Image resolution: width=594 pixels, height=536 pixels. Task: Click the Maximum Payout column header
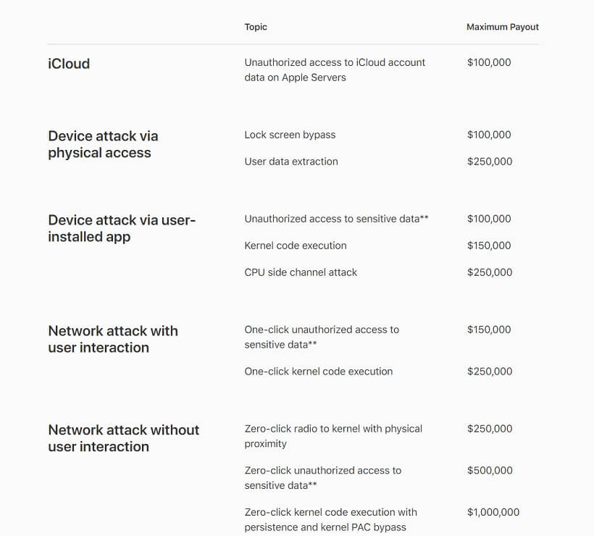point(502,27)
